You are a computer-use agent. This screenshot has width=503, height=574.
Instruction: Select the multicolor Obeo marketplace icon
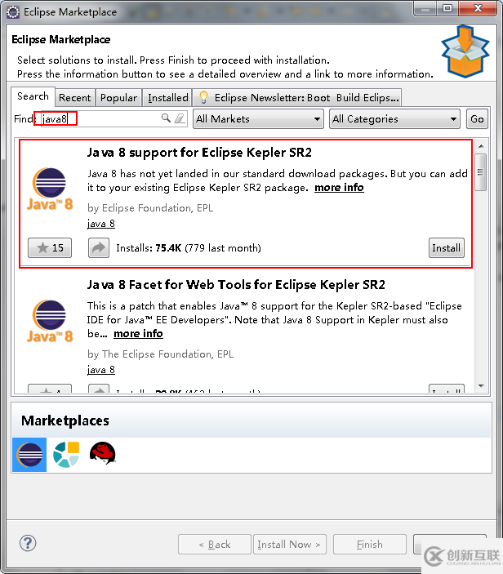[x=66, y=455]
